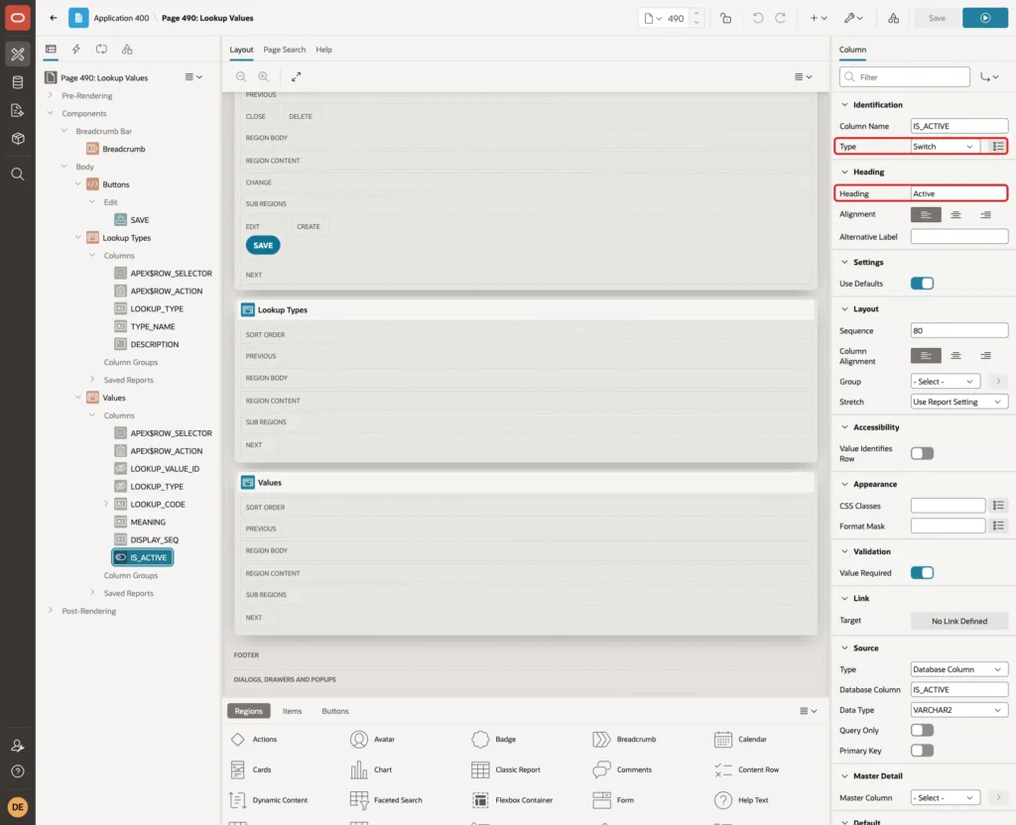Collapse the Accessibility section
The height and width of the screenshot is (825, 1016).
(844, 426)
